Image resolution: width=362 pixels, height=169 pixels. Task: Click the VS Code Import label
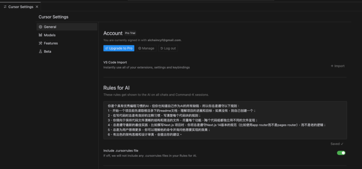[x=115, y=62]
